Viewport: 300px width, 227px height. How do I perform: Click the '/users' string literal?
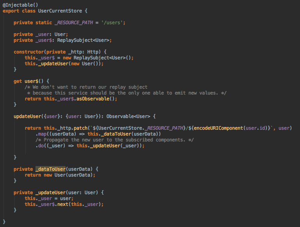[x=112, y=23]
